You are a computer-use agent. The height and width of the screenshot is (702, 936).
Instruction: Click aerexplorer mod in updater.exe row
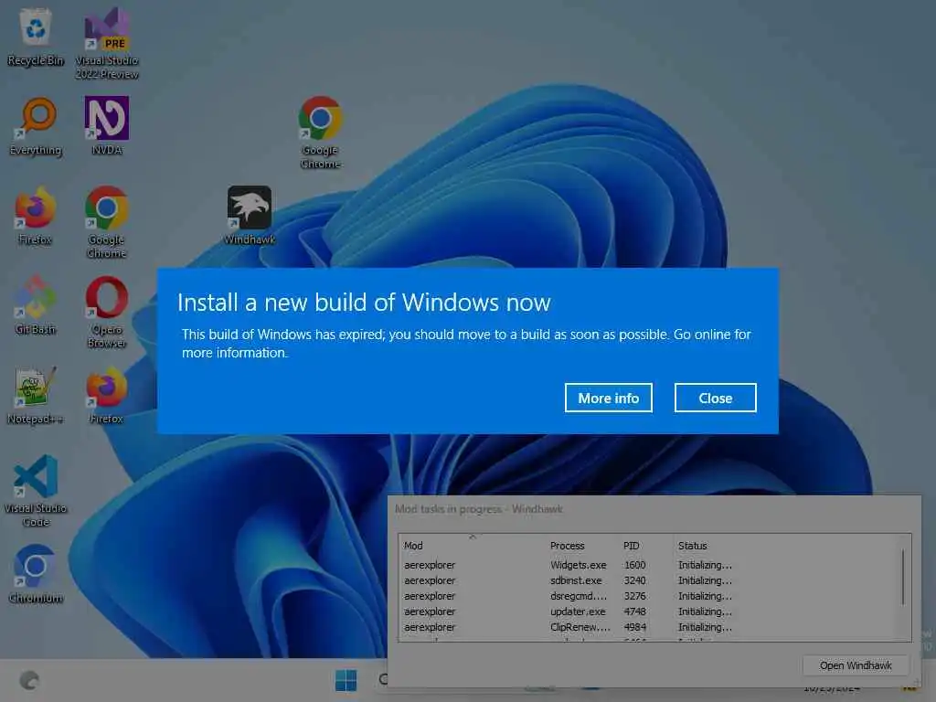click(x=430, y=612)
